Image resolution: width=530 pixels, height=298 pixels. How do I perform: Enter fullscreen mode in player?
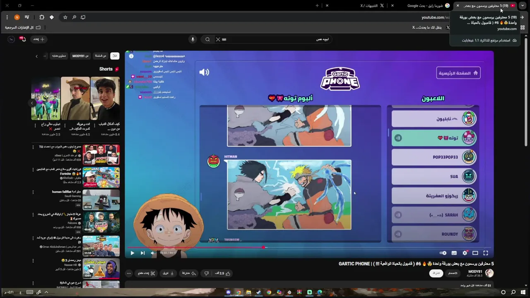coord(486,253)
